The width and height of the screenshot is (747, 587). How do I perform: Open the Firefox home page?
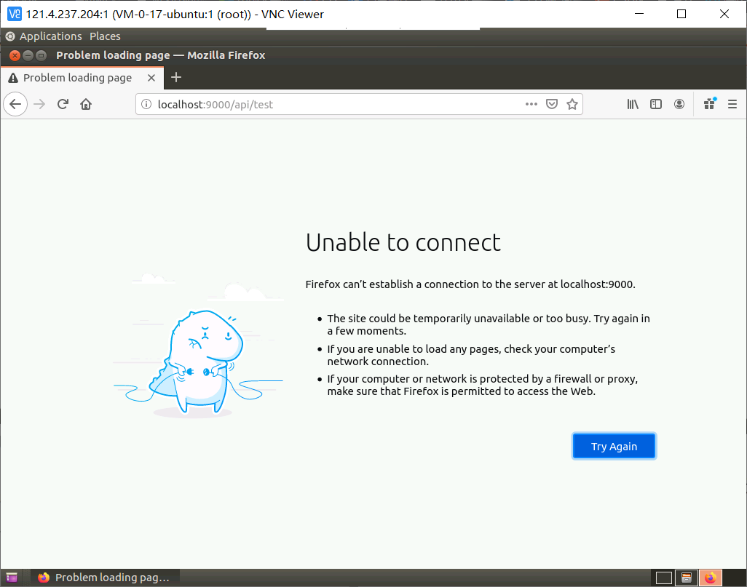pos(86,104)
